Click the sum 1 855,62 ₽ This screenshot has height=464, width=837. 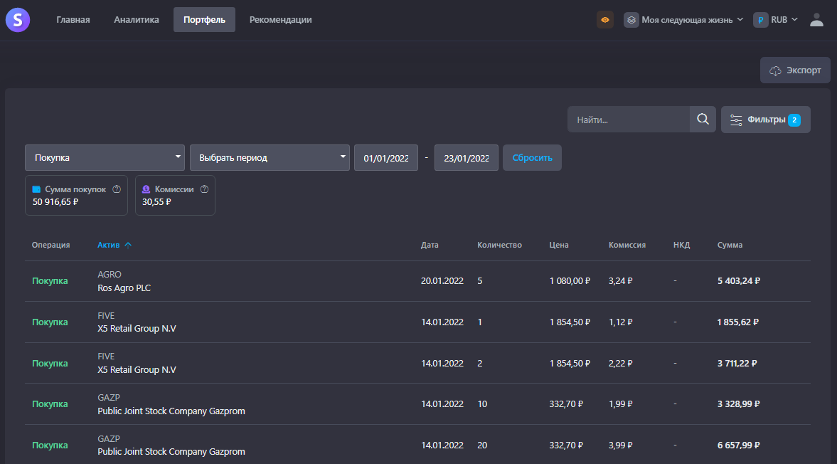pyautogui.click(x=737, y=322)
